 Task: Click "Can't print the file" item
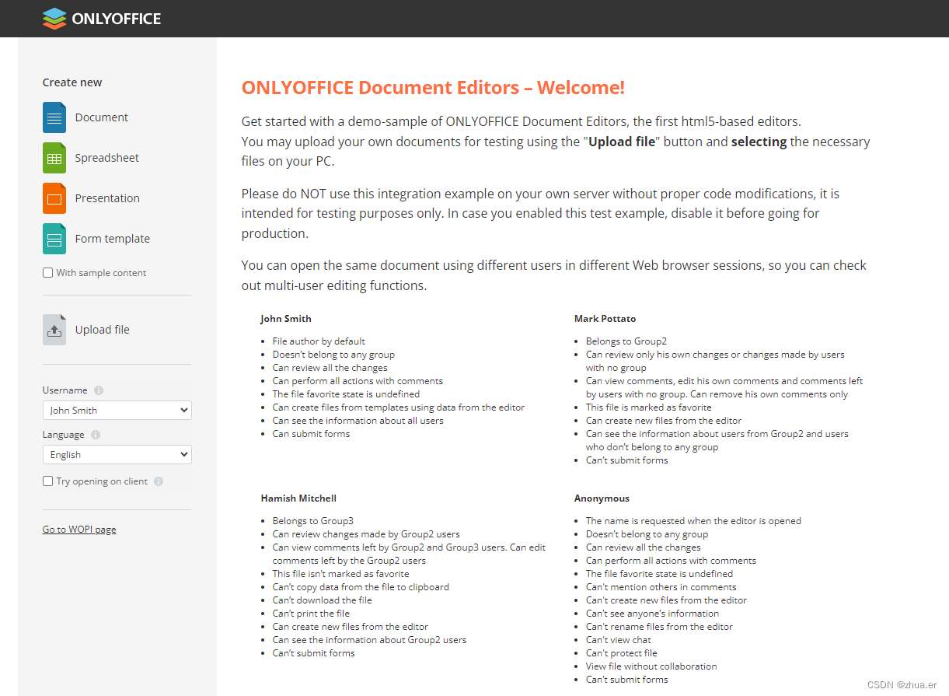tap(311, 614)
